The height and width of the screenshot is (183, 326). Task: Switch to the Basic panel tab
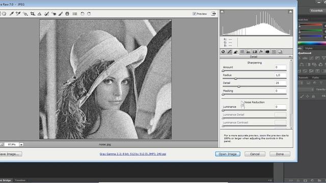click(x=223, y=52)
